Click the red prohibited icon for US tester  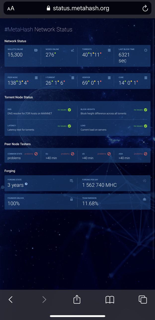[109, 154]
